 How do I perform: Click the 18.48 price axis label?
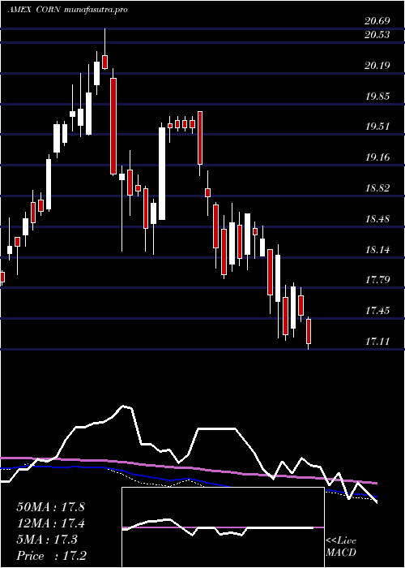[x=377, y=219]
